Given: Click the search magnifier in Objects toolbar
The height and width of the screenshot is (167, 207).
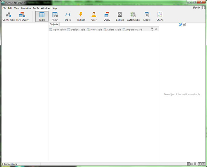Looking at the screenshot, I should click(x=156, y=29).
